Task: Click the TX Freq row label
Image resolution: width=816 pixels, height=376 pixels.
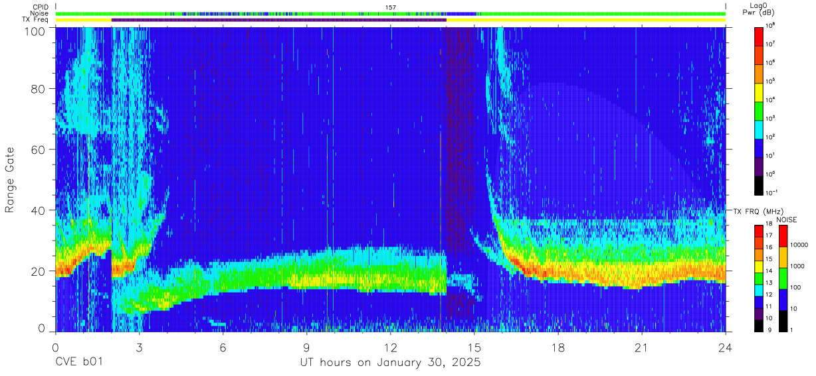Action: coord(36,20)
